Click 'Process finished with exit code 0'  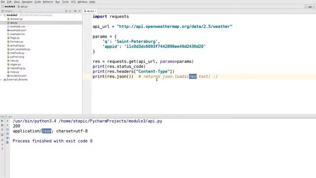tap(52, 141)
